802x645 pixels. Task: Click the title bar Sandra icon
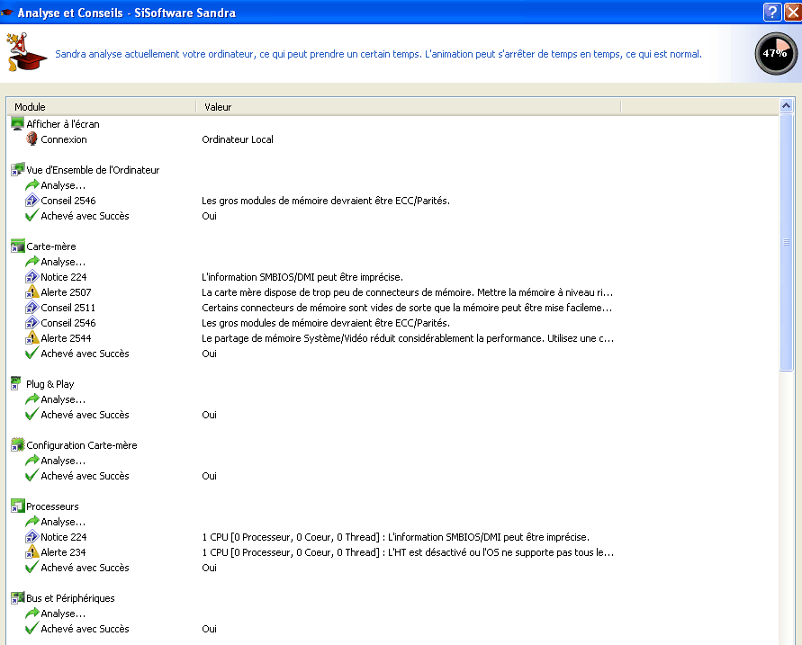pos(7,12)
